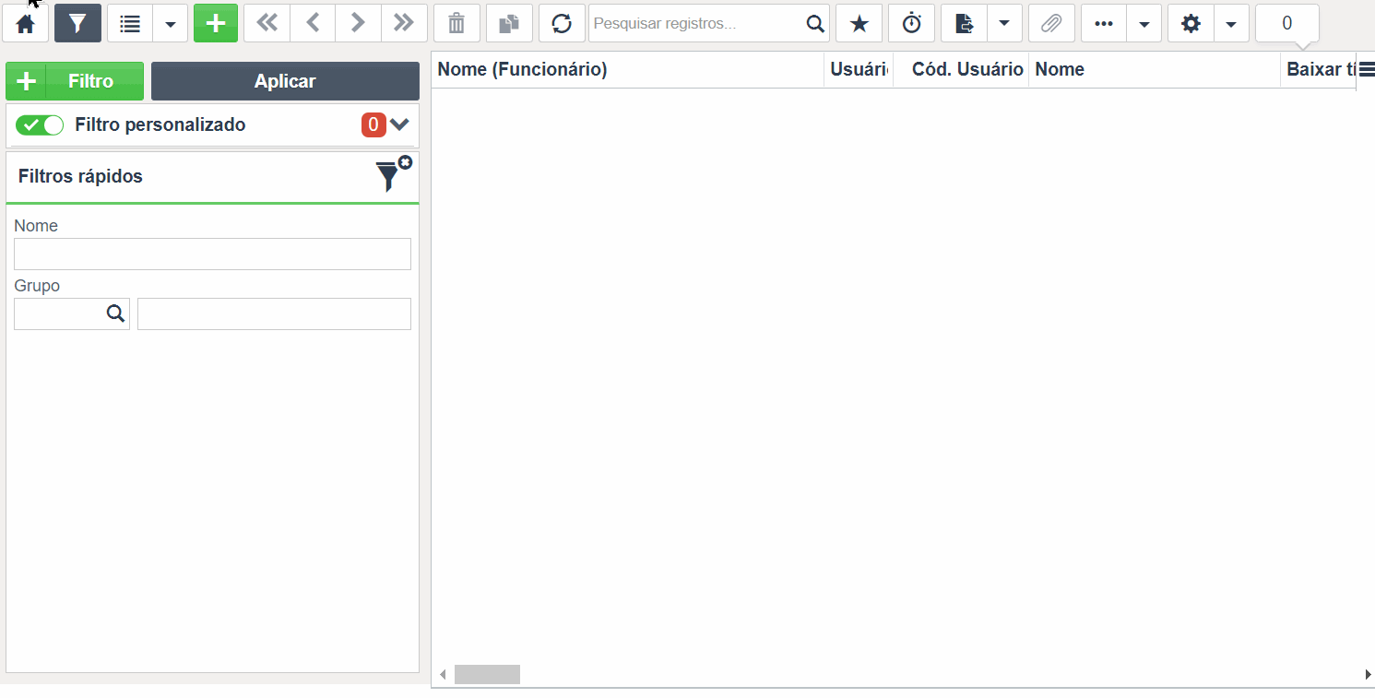Click the Aplicar button

click(285, 81)
